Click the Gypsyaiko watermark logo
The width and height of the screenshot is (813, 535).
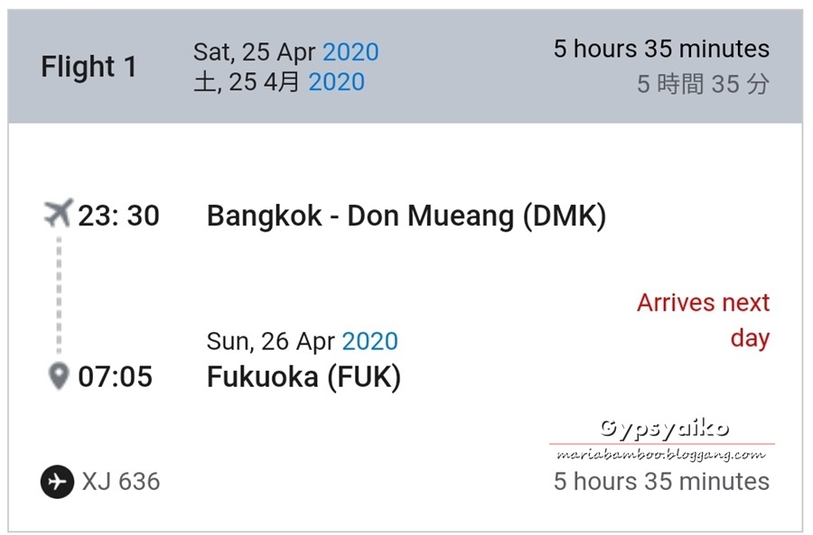coord(665,429)
